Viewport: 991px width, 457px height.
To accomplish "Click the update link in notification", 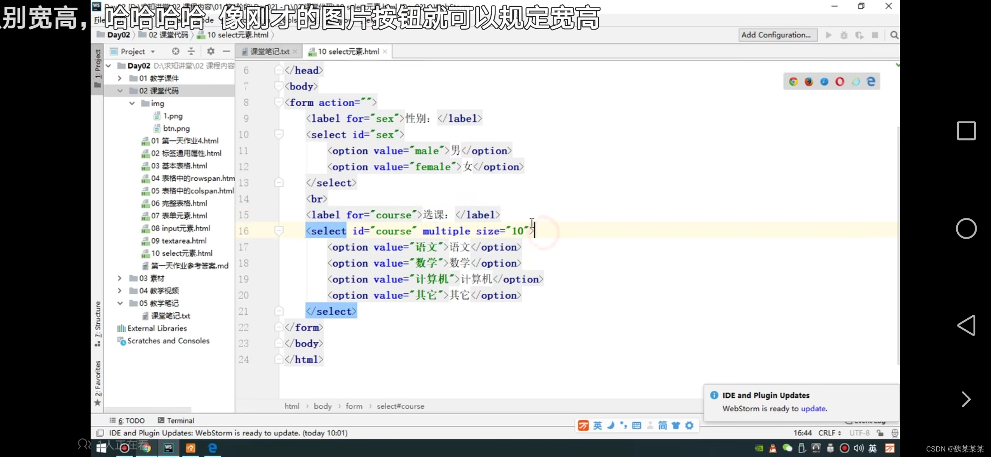I will [813, 409].
